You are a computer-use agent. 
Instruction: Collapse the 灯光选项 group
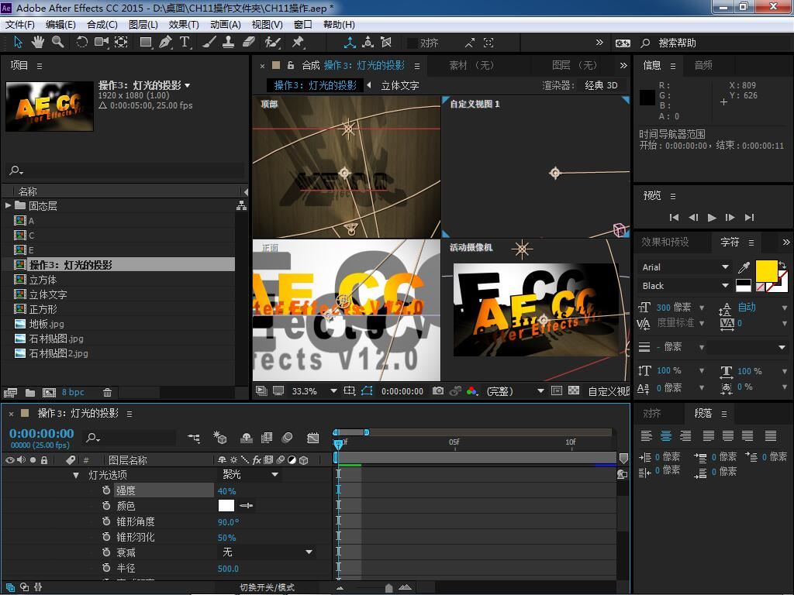tap(76, 475)
